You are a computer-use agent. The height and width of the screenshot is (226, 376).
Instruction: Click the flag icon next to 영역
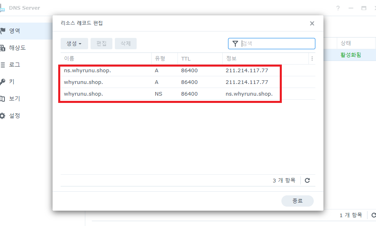tap(2, 31)
